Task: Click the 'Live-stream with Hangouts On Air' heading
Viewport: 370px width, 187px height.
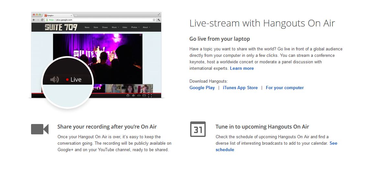Action: coord(262,23)
